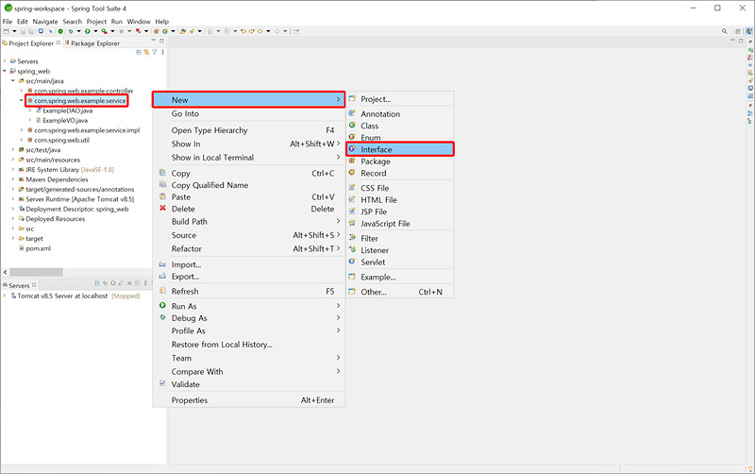Select the Servers view tab

pos(19,285)
